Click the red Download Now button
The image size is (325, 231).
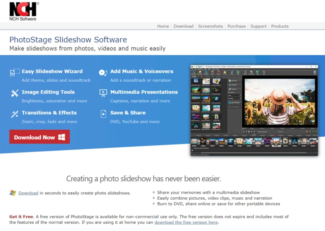[39, 137]
